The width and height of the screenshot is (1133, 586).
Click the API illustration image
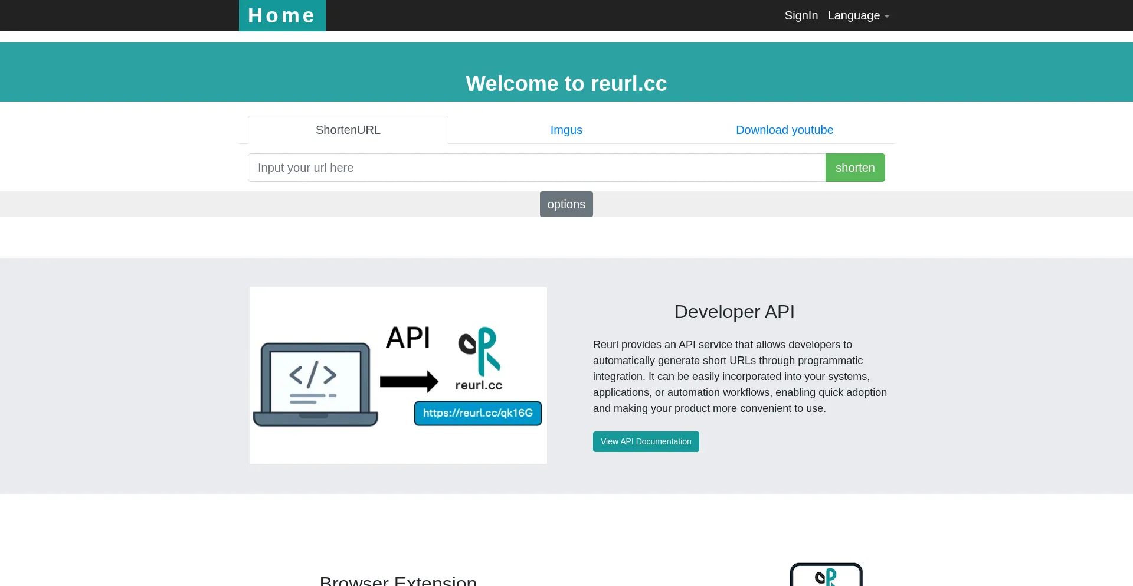(x=398, y=376)
